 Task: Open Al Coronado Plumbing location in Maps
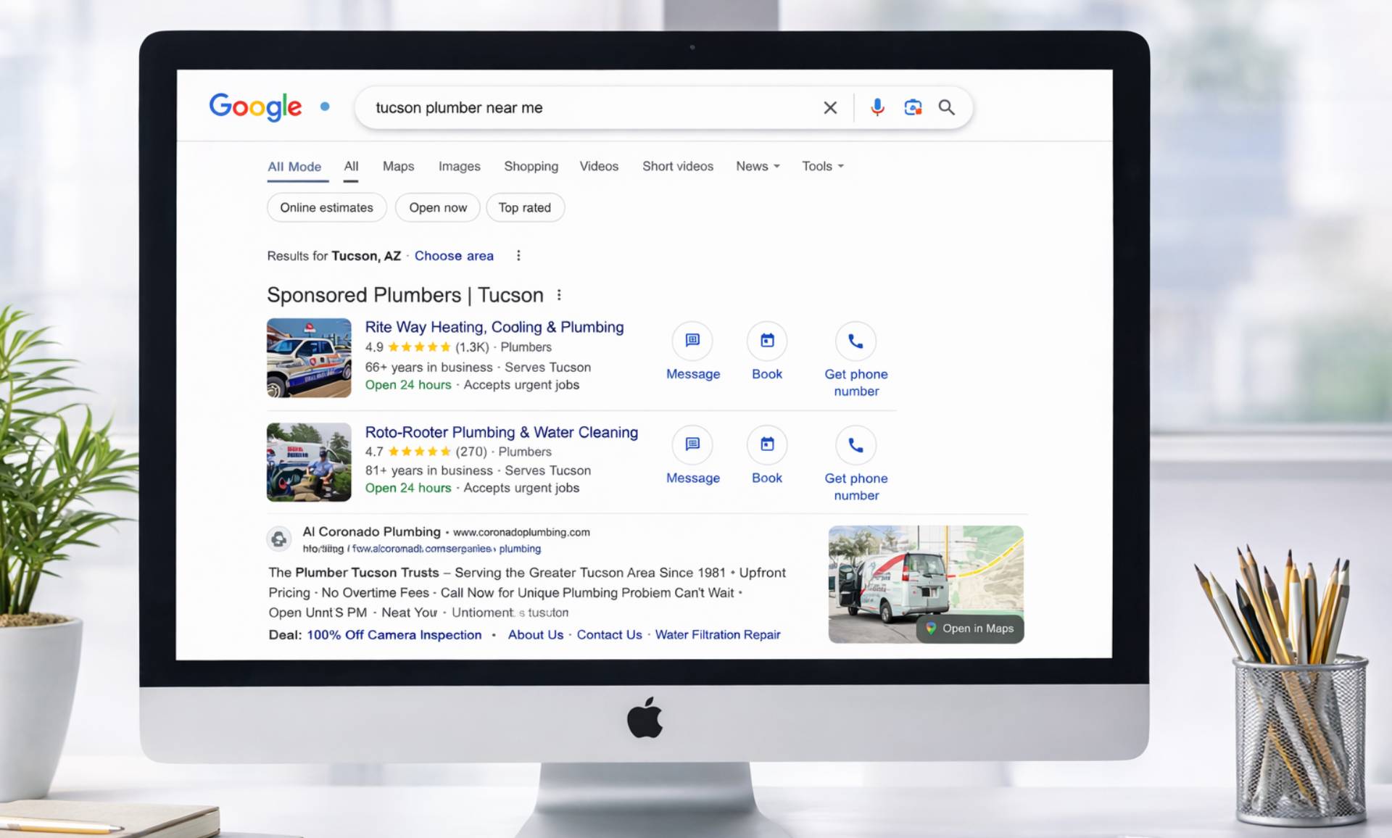(969, 628)
